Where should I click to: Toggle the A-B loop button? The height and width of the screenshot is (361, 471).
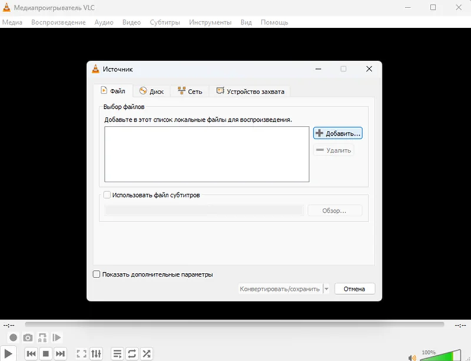tap(42, 337)
